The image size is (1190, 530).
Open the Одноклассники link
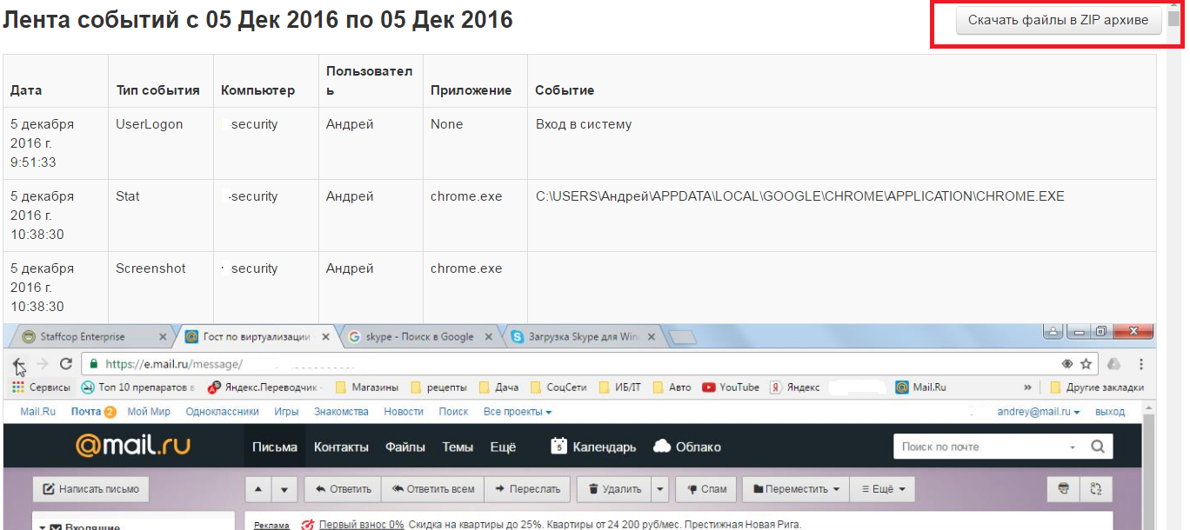coord(223,412)
